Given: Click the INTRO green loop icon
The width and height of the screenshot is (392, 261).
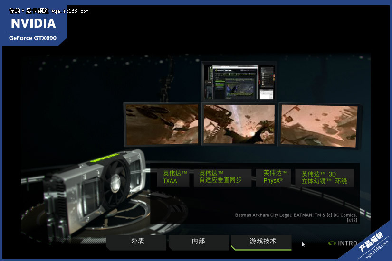Looking at the screenshot, I should 332,243.
